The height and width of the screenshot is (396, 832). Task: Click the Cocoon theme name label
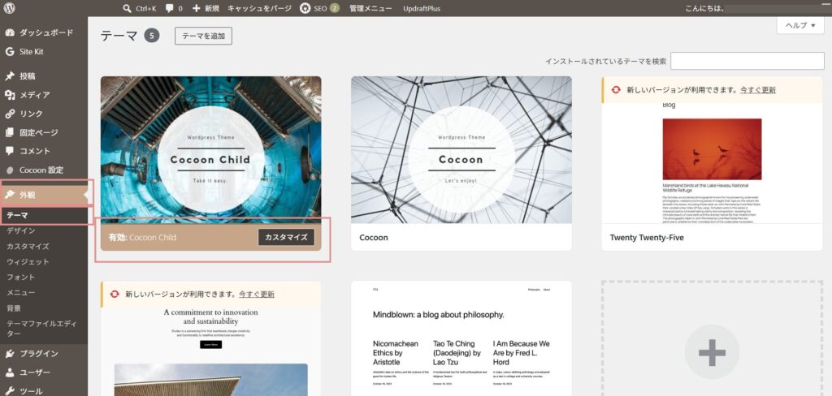tap(374, 238)
